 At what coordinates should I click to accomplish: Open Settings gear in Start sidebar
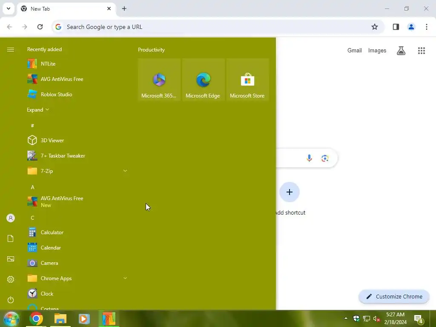click(11, 279)
